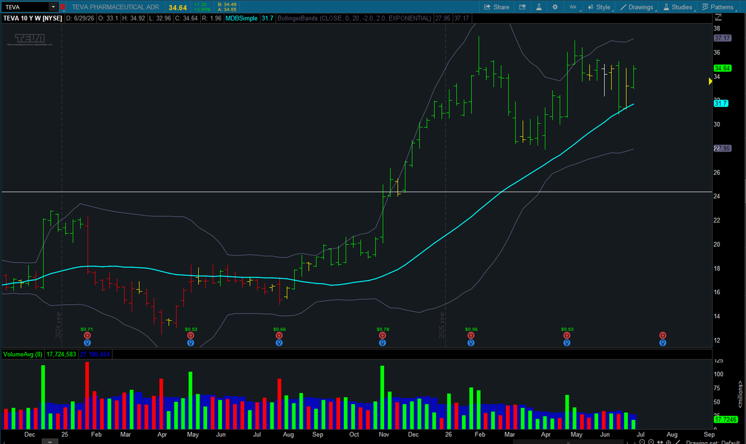Image resolution: width=746 pixels, height=444 pixels.
Task: Click the blue earnings bulb icon under $0.53
Action: pyautogui.click(x=568, y=342)
